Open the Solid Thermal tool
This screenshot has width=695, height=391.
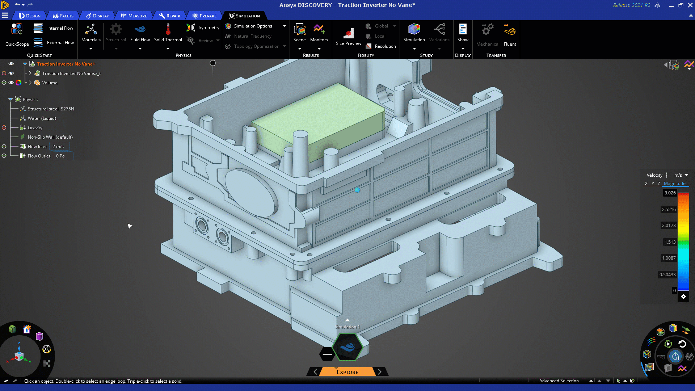pos(168,30)
